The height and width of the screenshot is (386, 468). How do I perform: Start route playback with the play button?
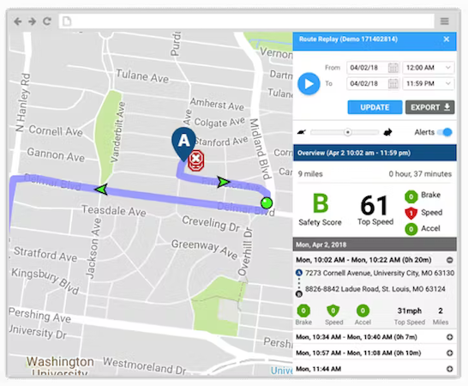309,84
